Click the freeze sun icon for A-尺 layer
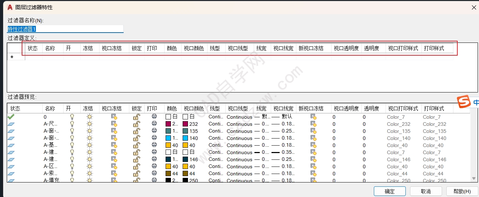479x197 pixels. [x=90, y=124]
